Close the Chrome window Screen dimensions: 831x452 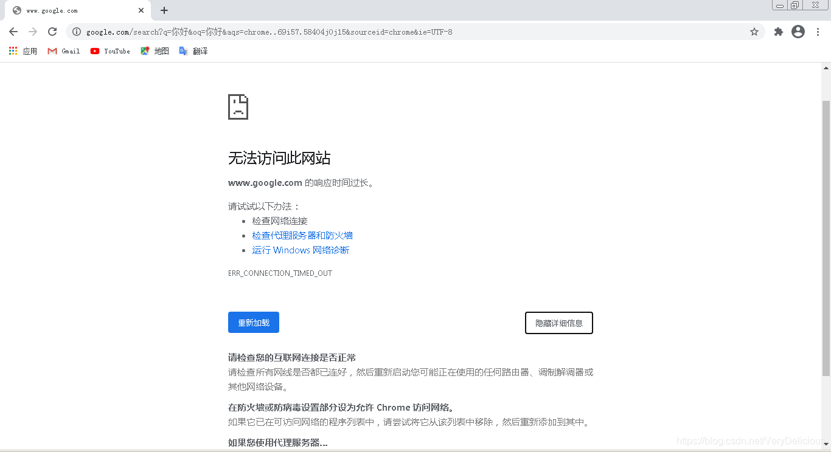pyautogui.click(x=815, y=5)
